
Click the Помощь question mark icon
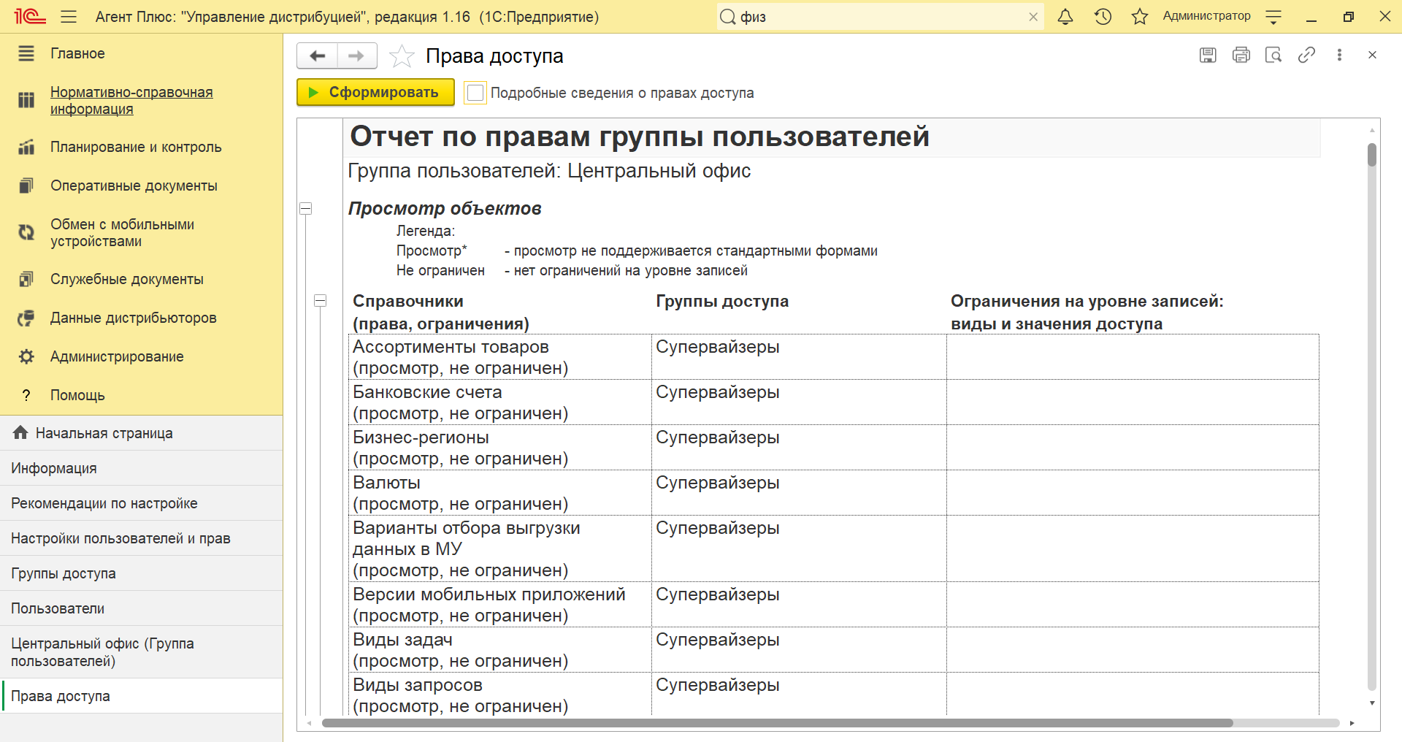(26, 395)
